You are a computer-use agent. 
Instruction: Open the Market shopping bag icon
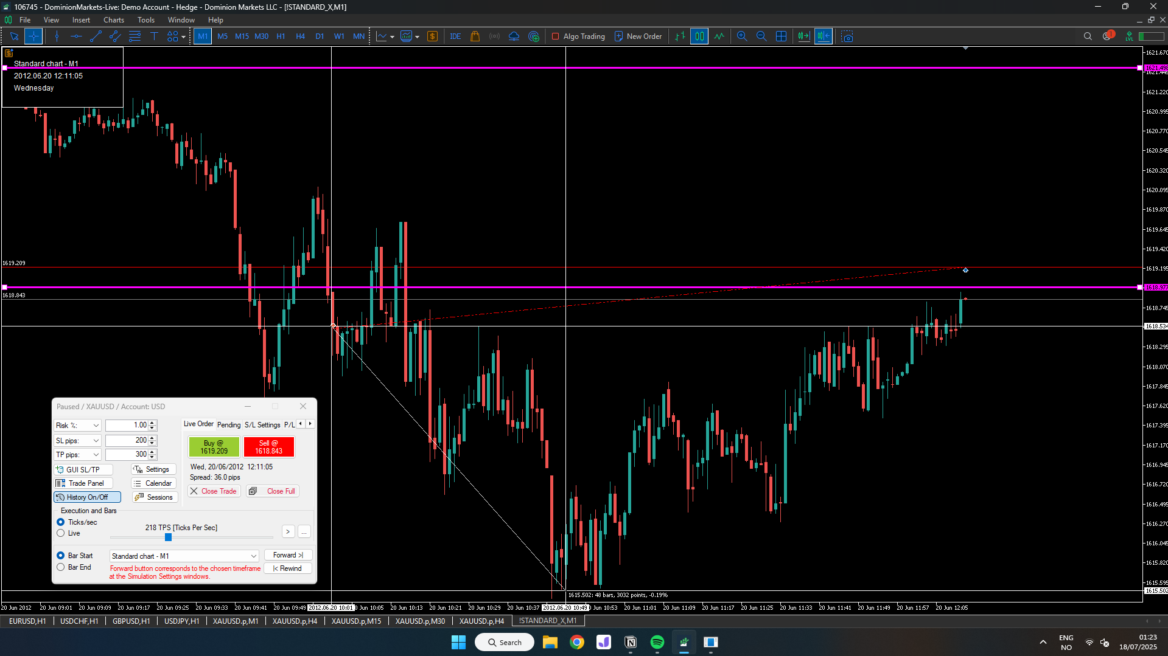475,36
